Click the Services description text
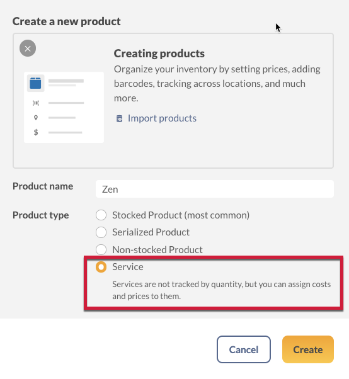This screenshot has height=379, width=349. 221,290
